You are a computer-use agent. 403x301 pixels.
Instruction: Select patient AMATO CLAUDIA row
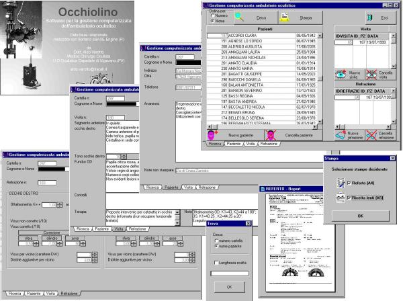coord(262,63)
